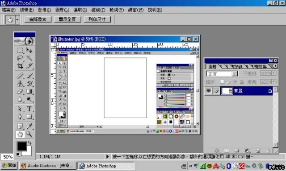Screen dimensions: 286x171
Task: Select the Pen tool
Action: (x=20, y=117)
